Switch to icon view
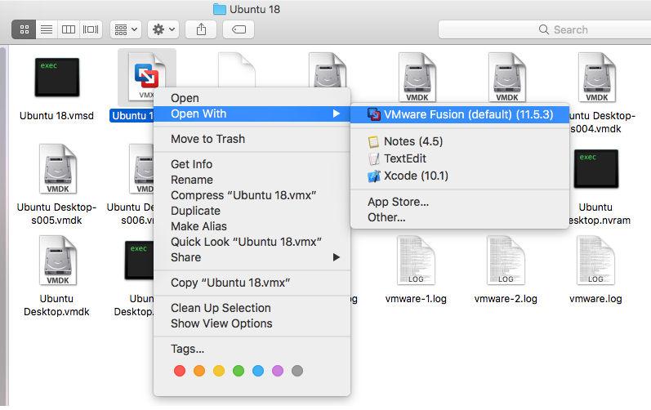The image size is (651, 410). coord(24,29)
